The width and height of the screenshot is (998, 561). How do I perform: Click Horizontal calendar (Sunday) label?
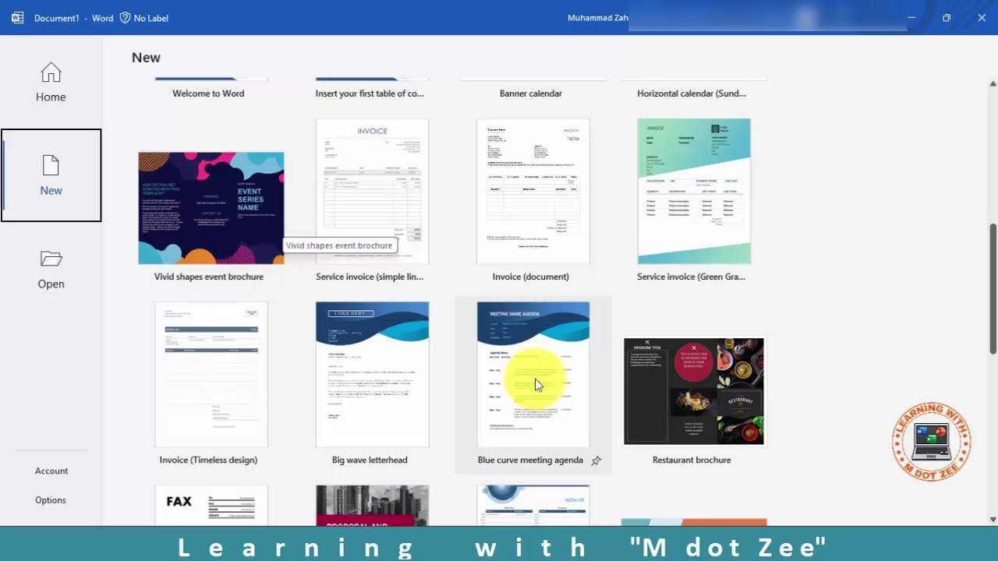tap(692, 93)
